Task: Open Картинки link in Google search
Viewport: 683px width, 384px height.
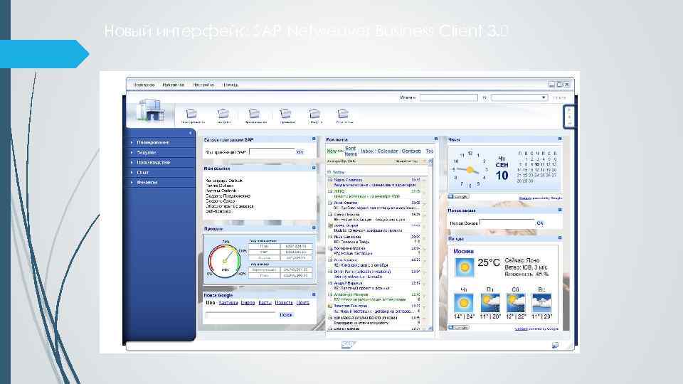Action: point(228,303)
